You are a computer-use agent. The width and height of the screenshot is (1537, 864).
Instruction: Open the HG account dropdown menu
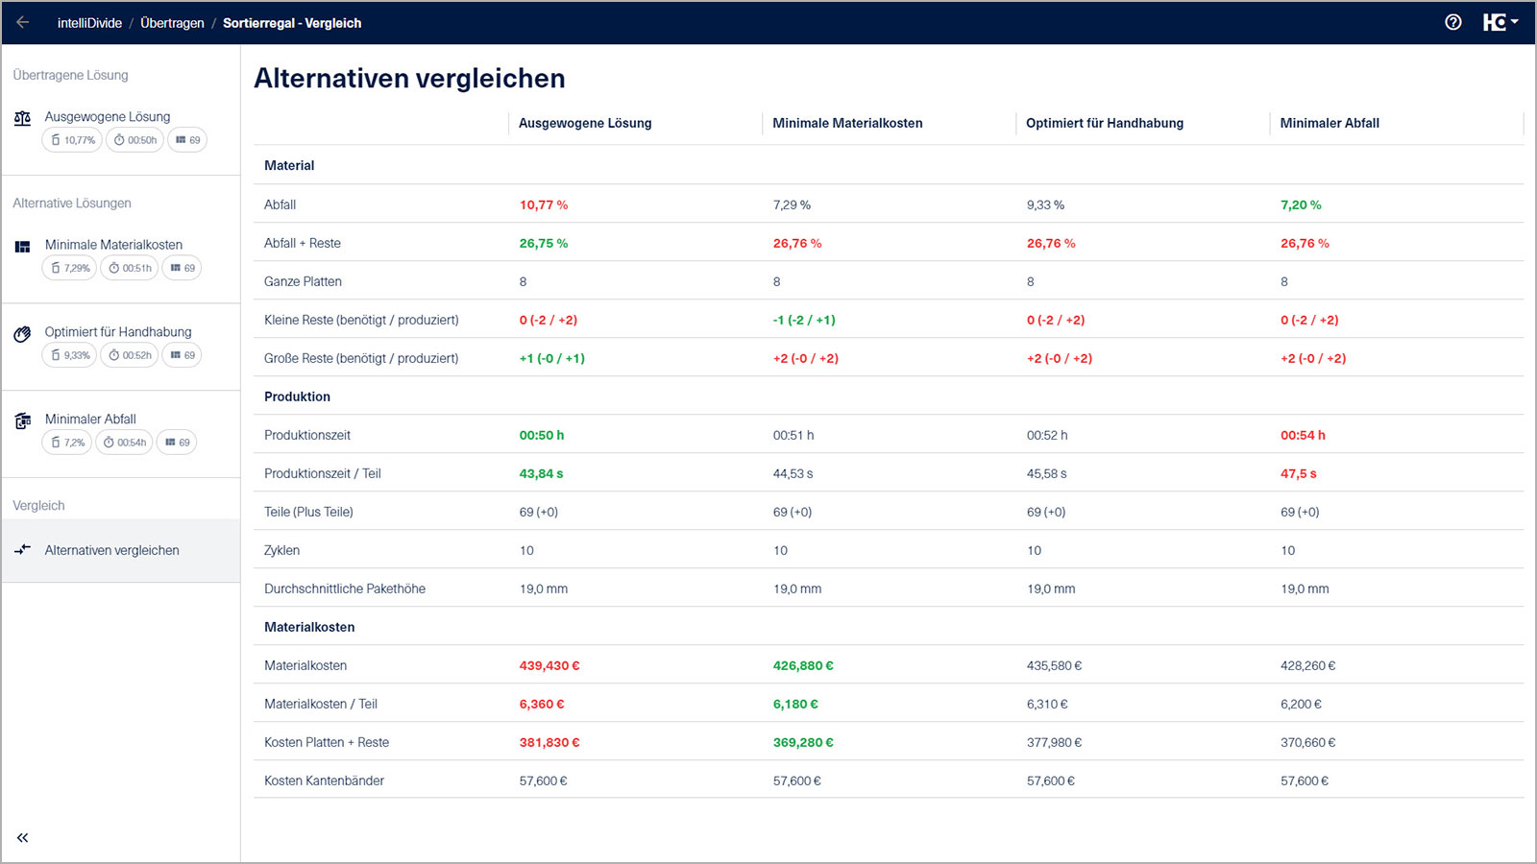pyautogui.click(x=1500, y=22)
